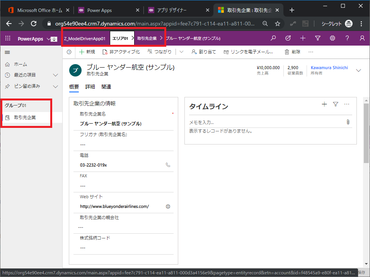Open the settings gear in header
The width and height of the screenshot is (370, 277).
(x=332, y=38)
